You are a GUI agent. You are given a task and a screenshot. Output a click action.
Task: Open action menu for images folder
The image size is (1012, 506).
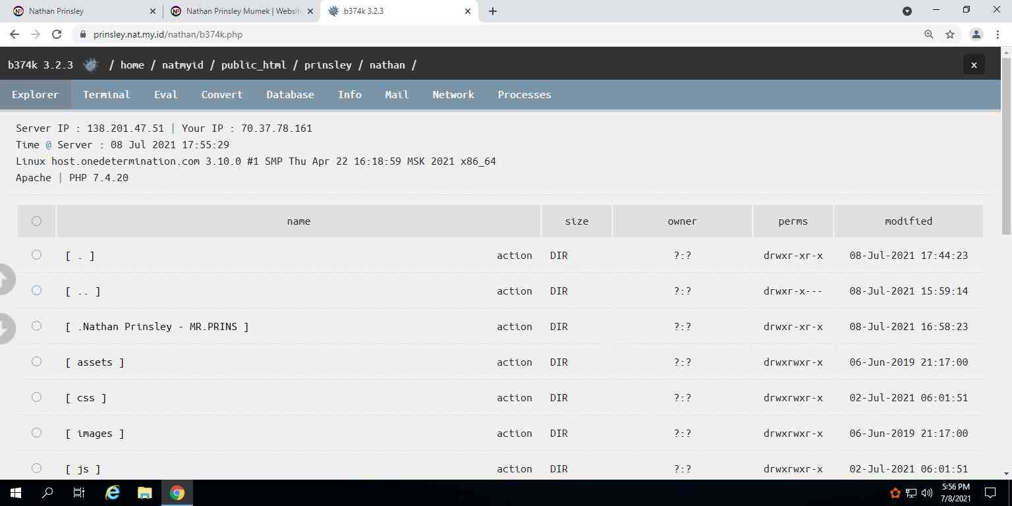pos(515,433)
